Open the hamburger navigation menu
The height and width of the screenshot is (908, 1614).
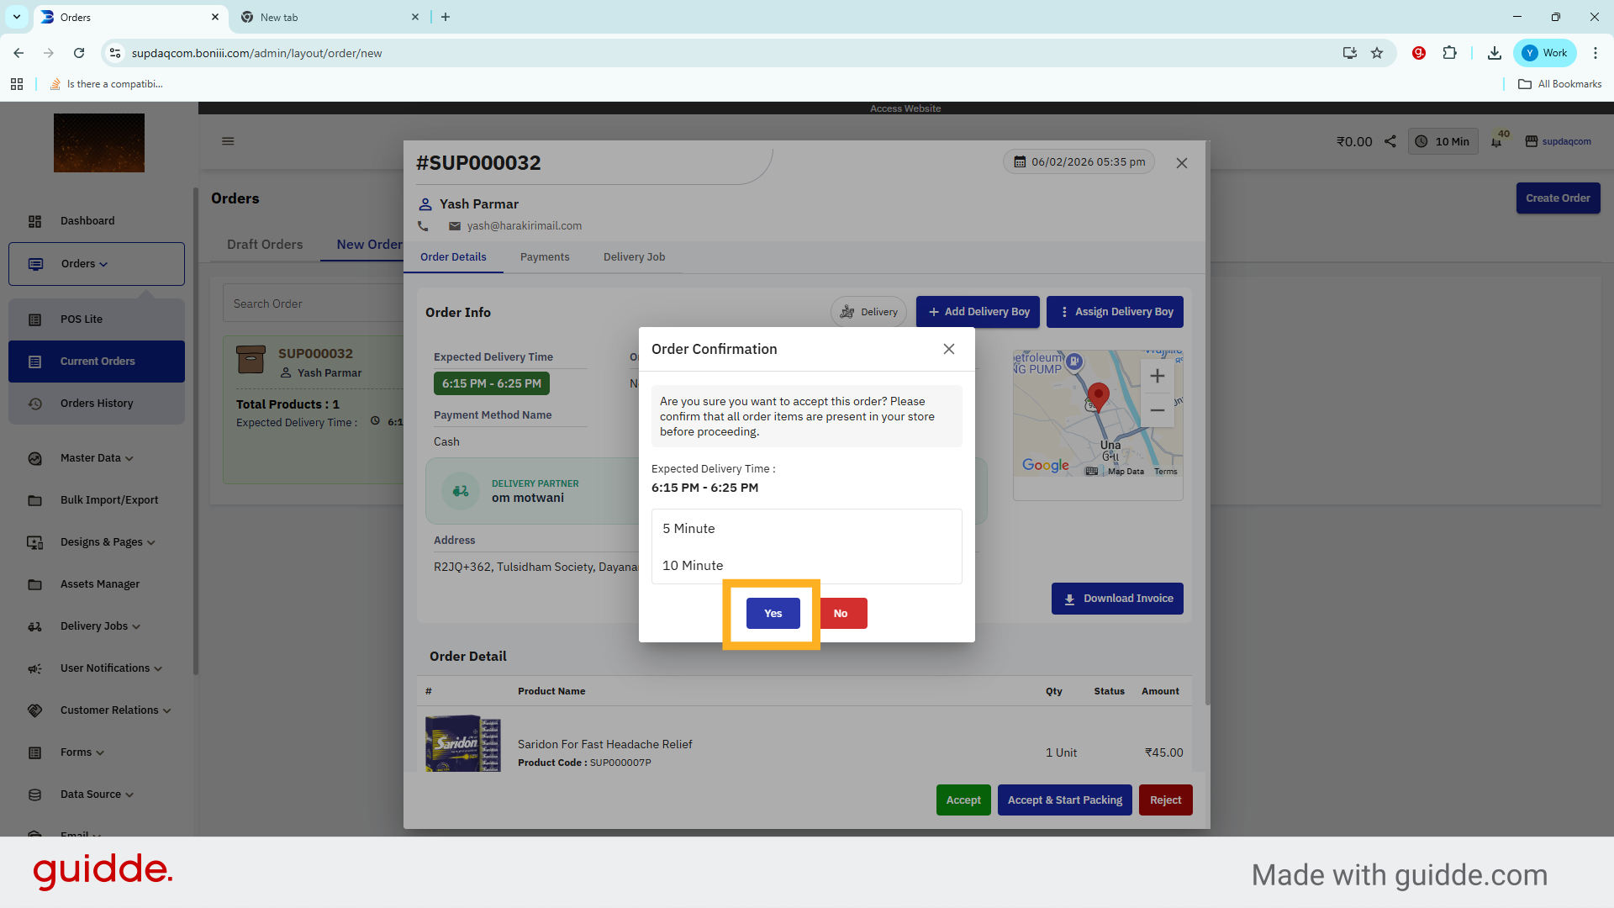[x=228, y=140]
